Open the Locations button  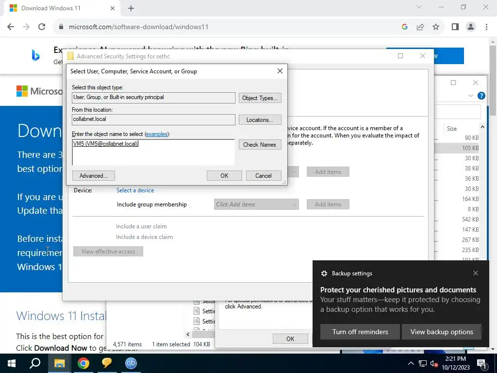(260, 120)
